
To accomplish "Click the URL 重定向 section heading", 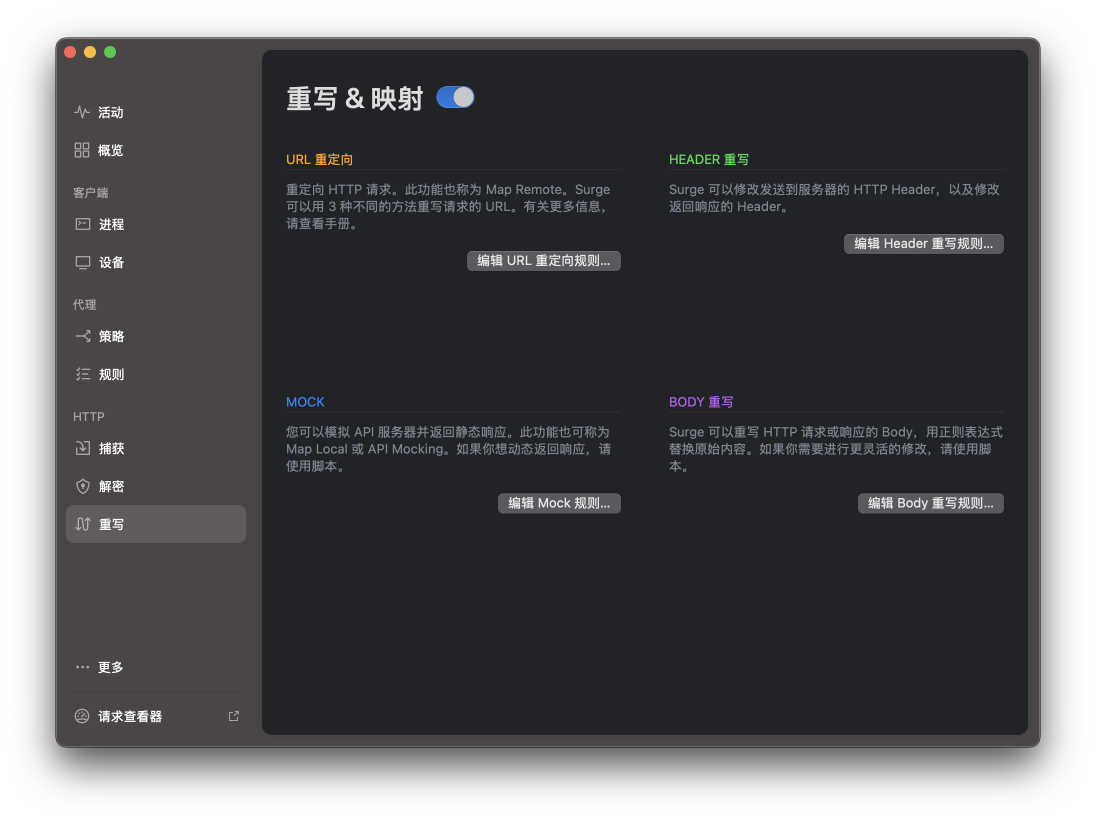I will point(319,159).
